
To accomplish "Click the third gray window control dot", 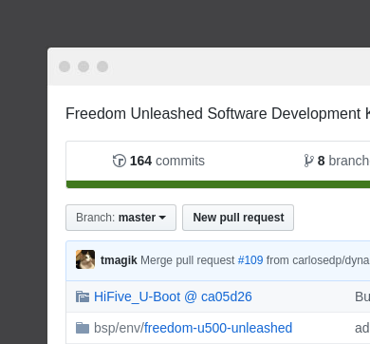I will 102,67.
